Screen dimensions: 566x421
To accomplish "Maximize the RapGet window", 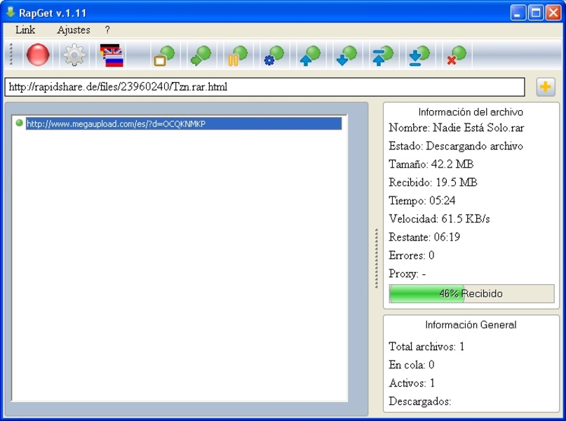I will pyautogui.click(x=536, y=13).
